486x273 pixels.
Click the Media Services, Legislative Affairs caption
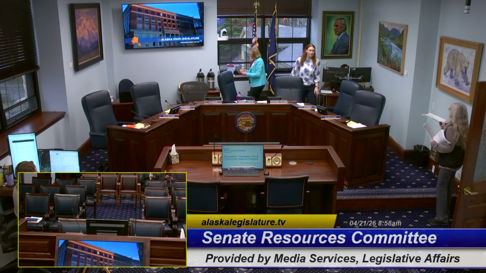click(x=332, y=259)
